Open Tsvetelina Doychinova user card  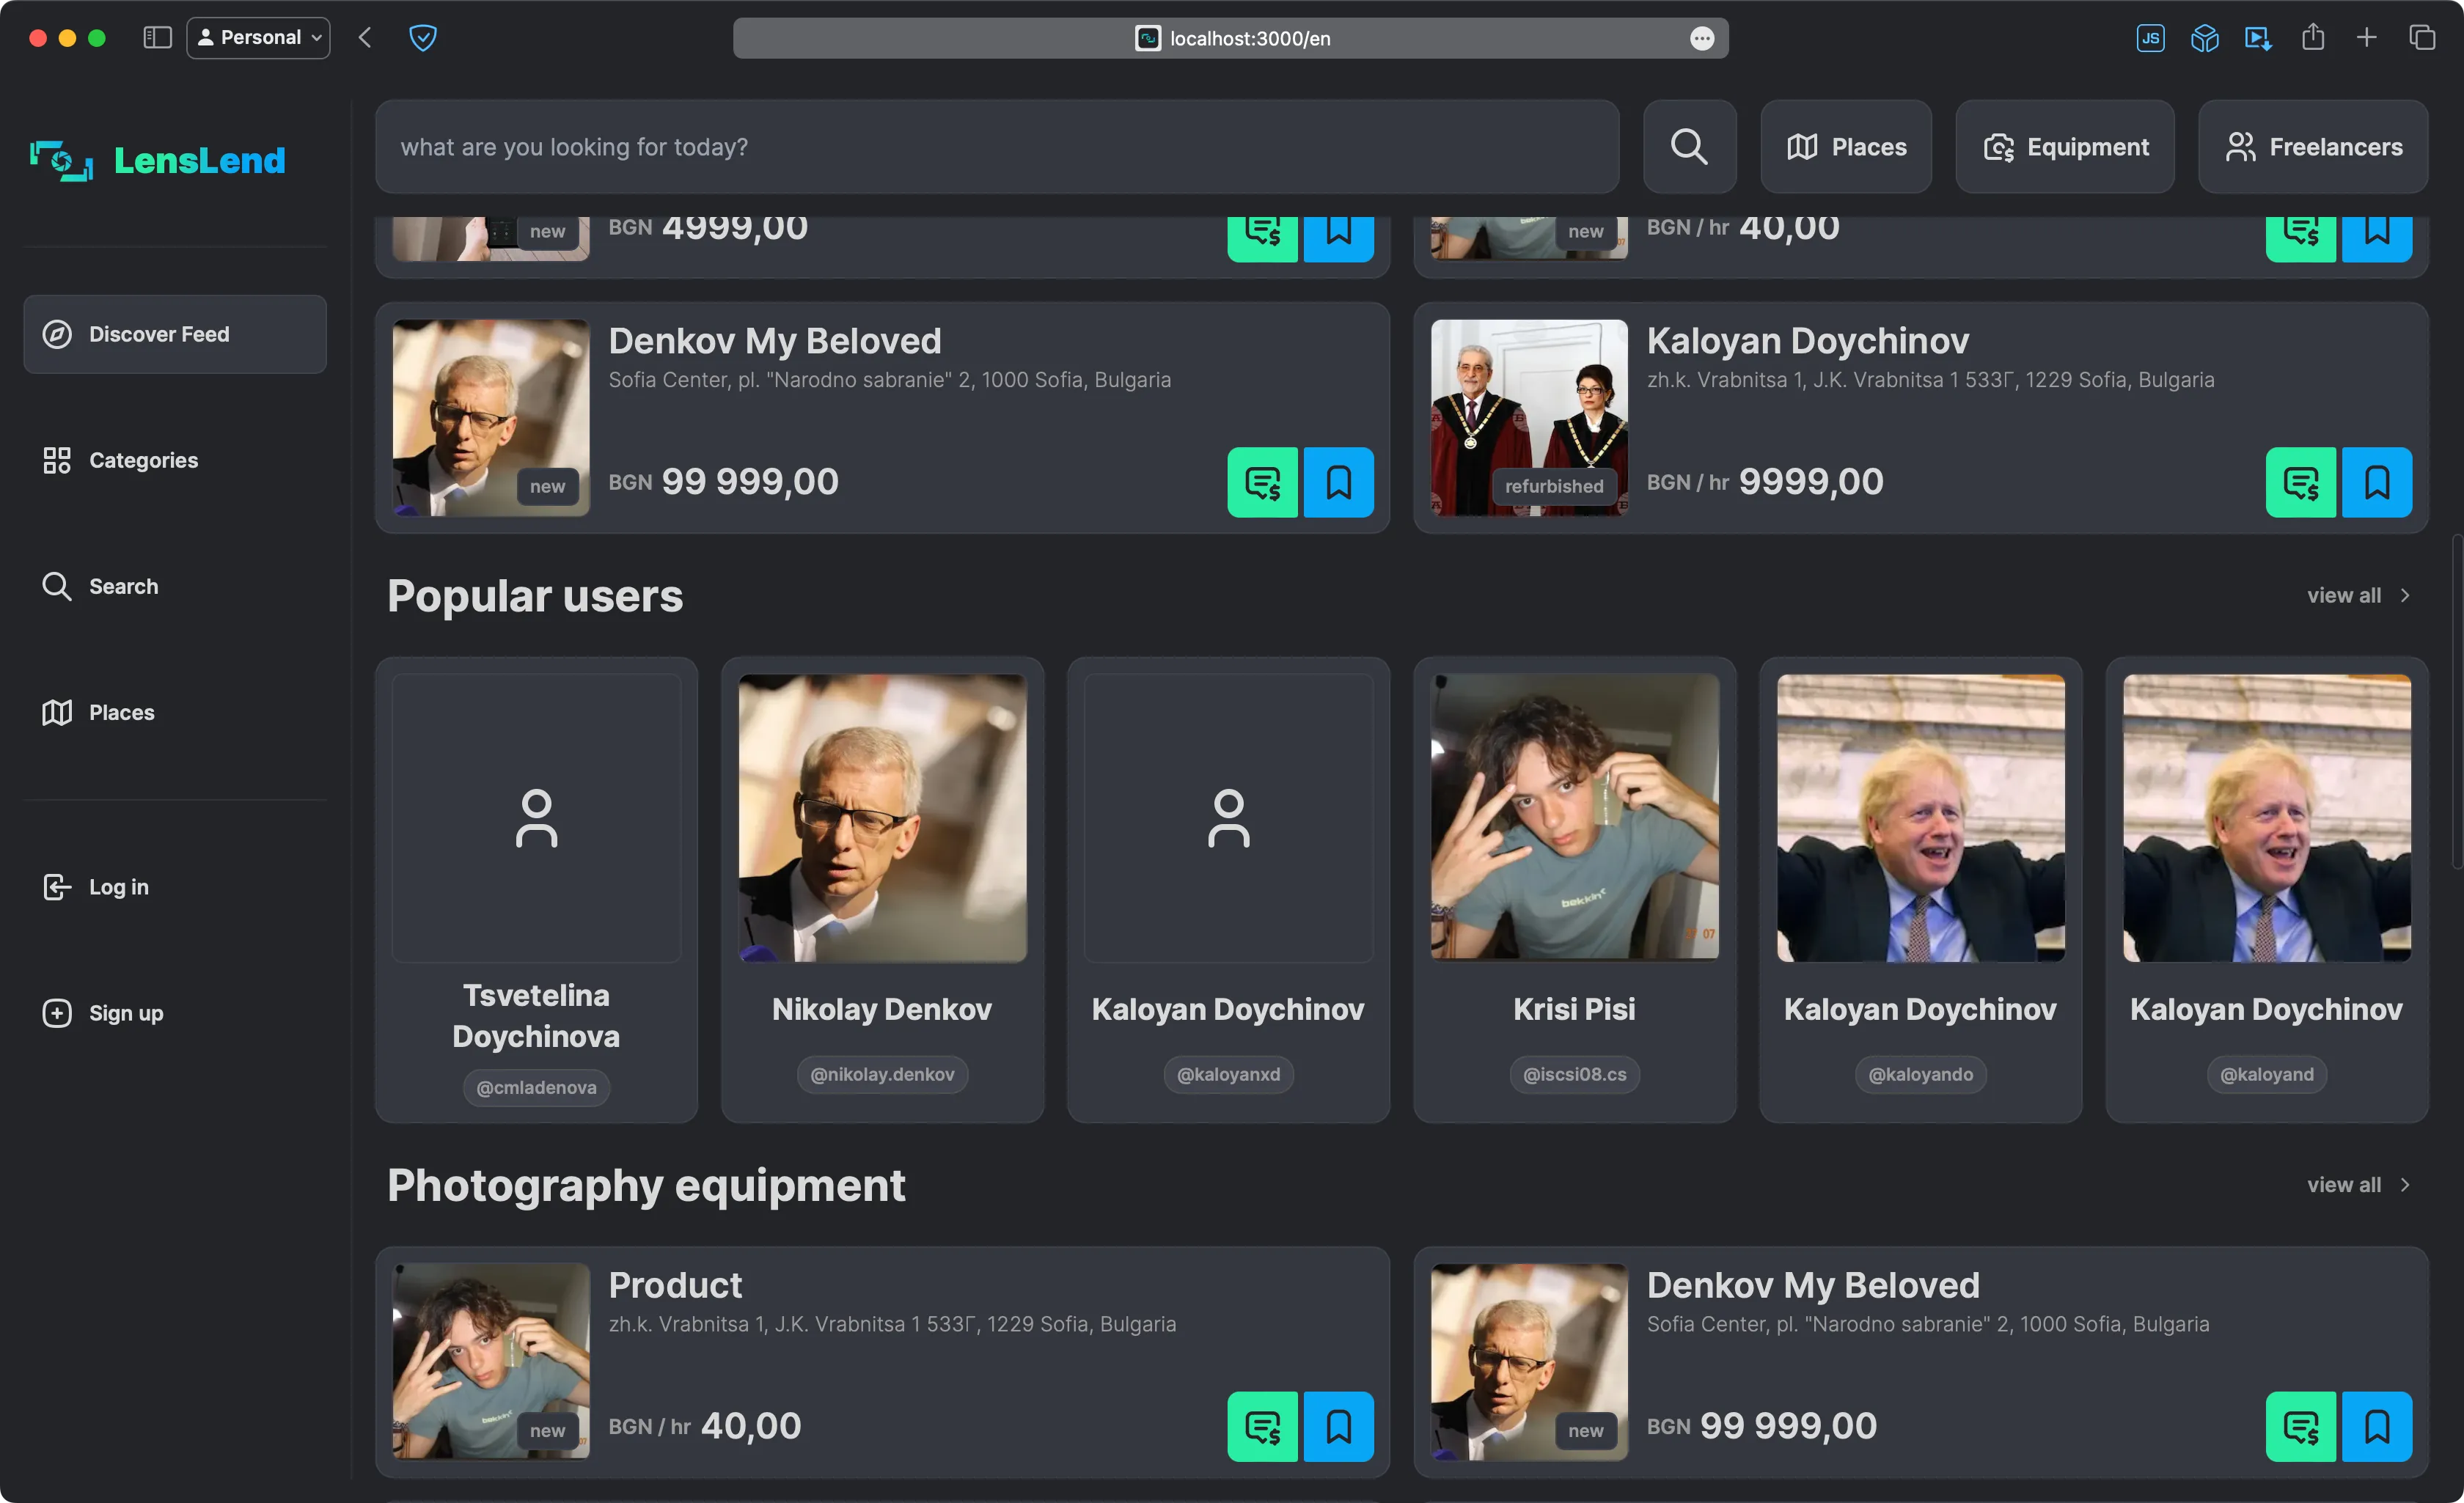[x=536, y=889]
